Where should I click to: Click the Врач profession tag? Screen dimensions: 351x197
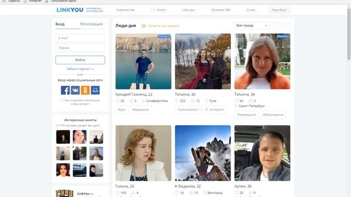[122, 109]
